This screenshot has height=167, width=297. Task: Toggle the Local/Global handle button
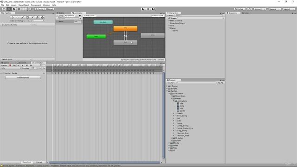(49, 9)
